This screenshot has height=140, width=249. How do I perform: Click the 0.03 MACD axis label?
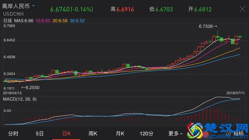coord(7,111)
